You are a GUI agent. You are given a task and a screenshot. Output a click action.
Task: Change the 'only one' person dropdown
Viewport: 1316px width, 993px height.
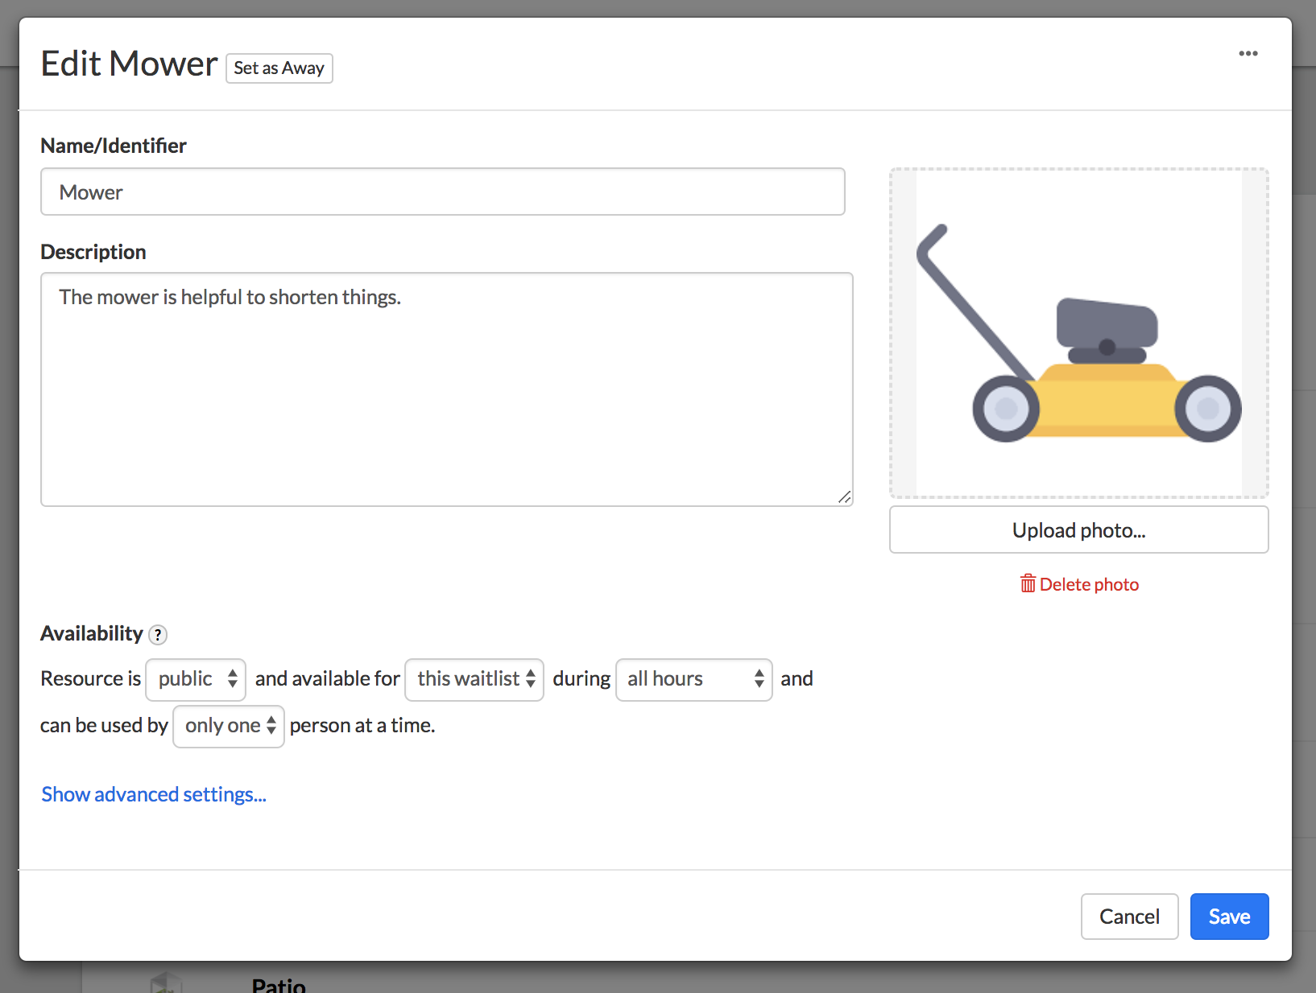[x=229, y=726]
